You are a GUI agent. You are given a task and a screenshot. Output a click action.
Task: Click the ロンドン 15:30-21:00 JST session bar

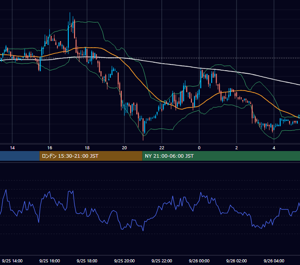(x=91, y=156)
